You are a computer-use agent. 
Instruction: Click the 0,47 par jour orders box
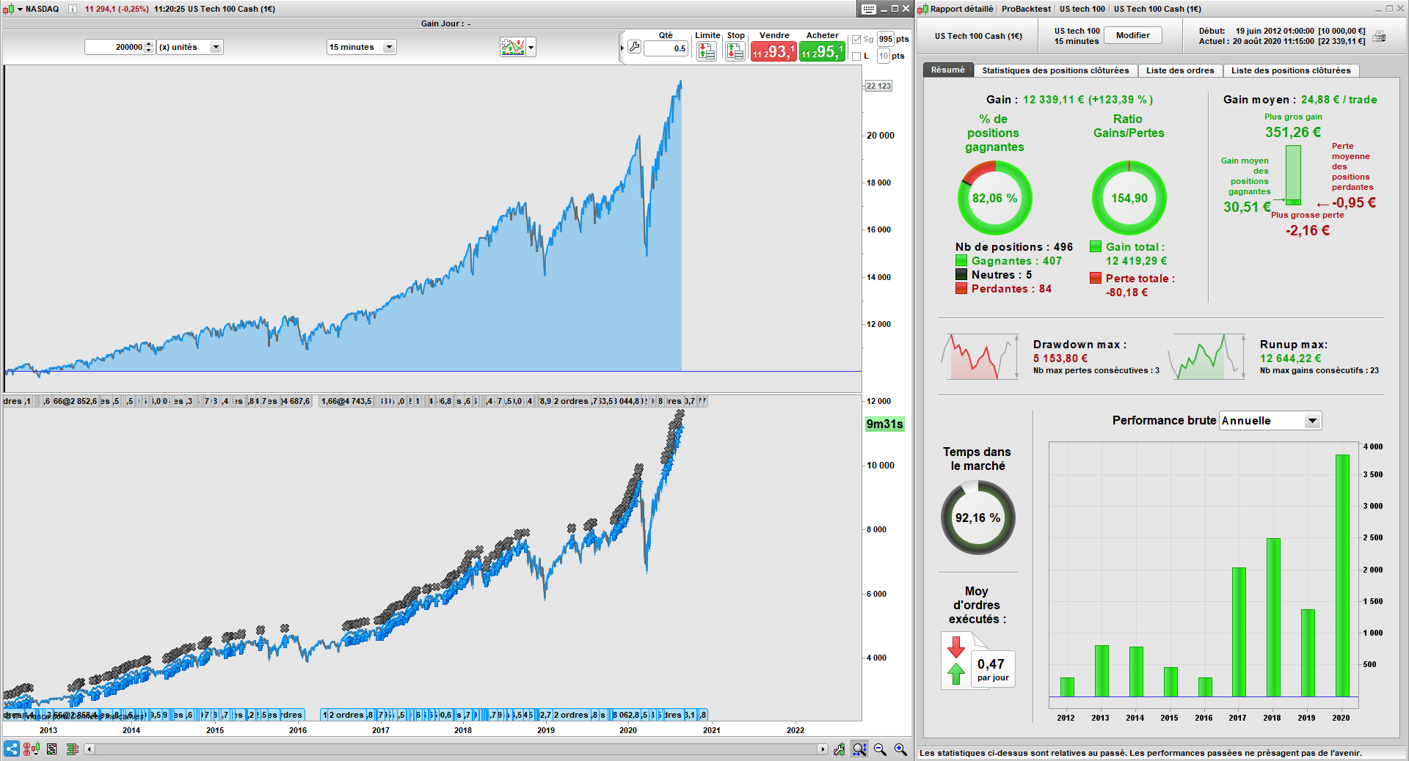point(993,669)
